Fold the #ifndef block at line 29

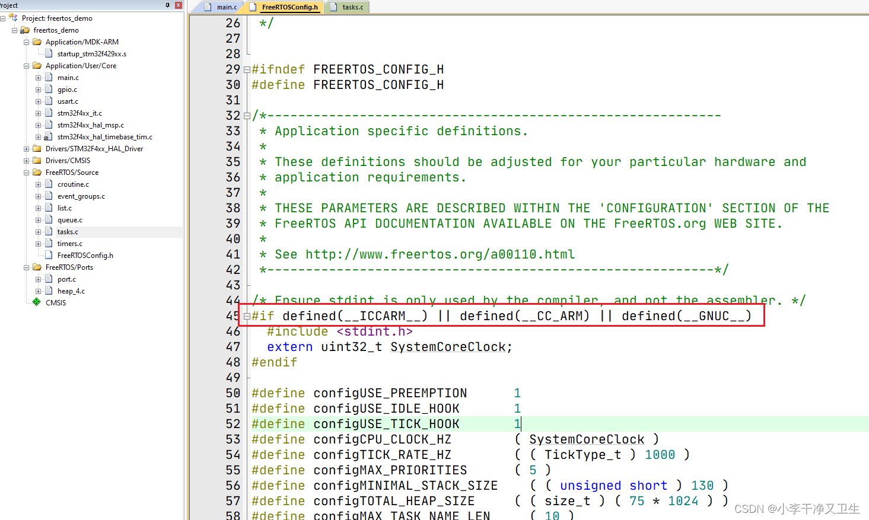pyautogui.click(x=247, y=69)
